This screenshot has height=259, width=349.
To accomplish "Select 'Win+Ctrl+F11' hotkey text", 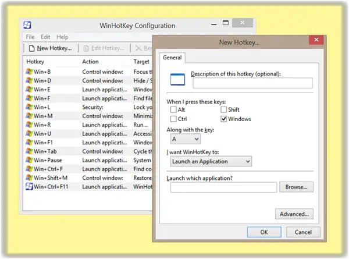I will (51, 187).
